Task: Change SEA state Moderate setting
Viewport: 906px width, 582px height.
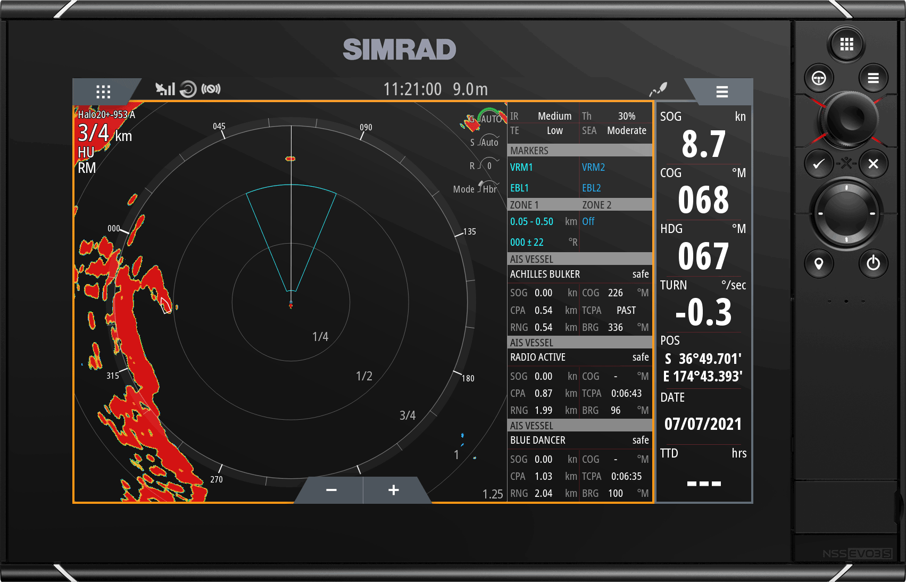Action: click(615, 131)
